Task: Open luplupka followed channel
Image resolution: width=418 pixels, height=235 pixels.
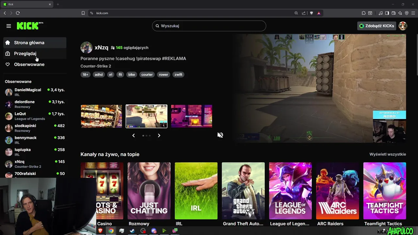Action: pos(35,152)
